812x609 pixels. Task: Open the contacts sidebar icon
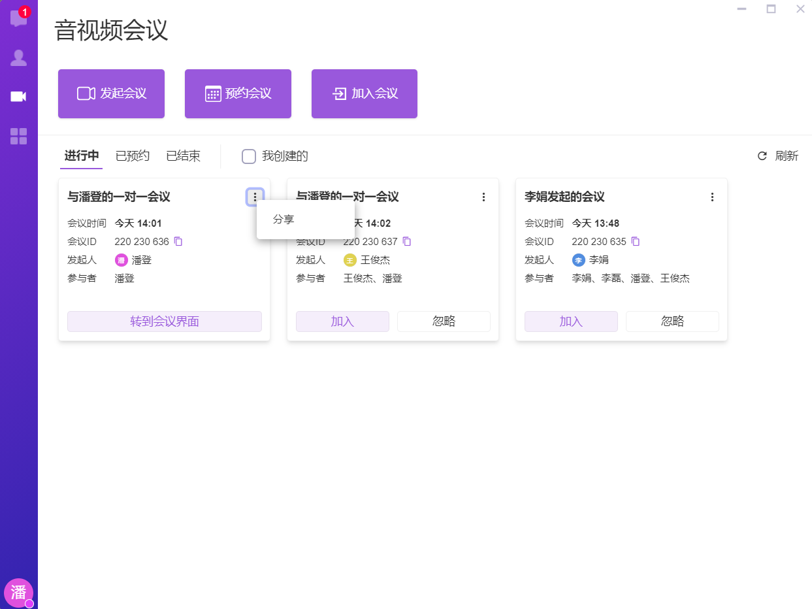pyautogui.click(x=18, y=58)
